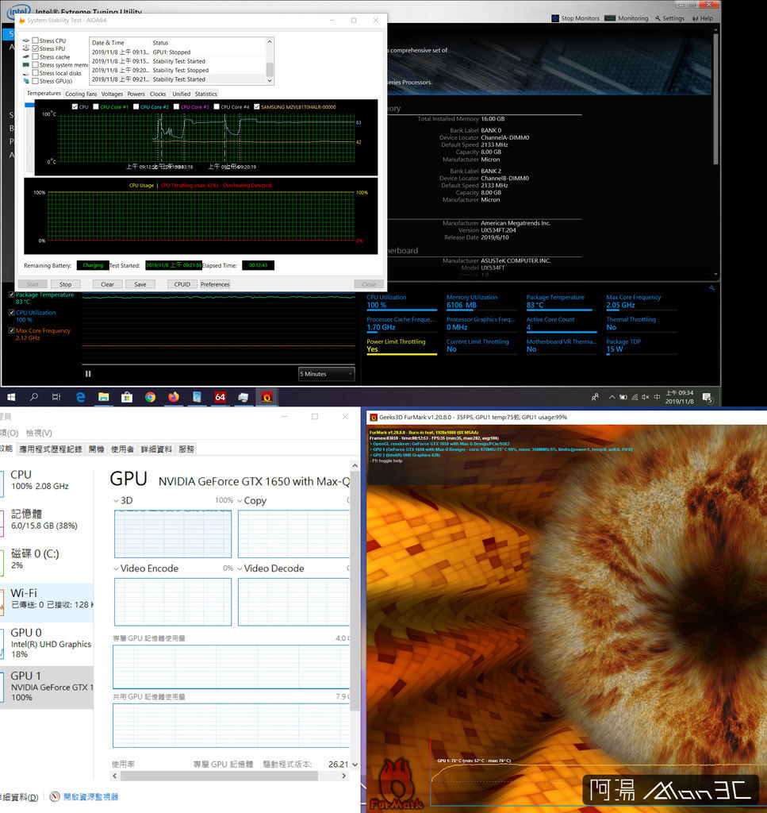Switch to Statistics tab
767x813 pixels.
click(x=205, y=94)
